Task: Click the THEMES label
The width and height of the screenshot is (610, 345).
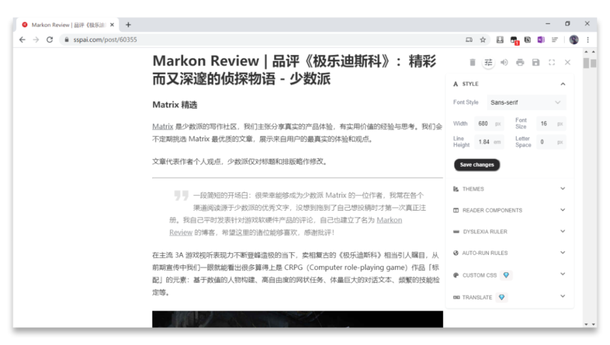Action: [x=473, y=189]
